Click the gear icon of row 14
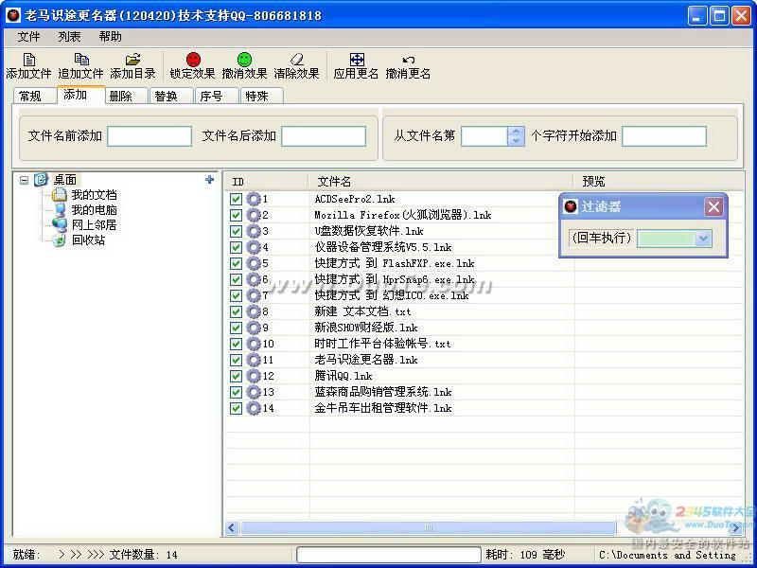 pos(254,408)
